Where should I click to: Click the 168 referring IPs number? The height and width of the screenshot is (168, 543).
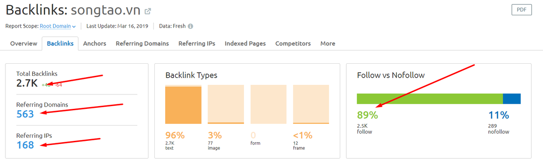(25, 145)
